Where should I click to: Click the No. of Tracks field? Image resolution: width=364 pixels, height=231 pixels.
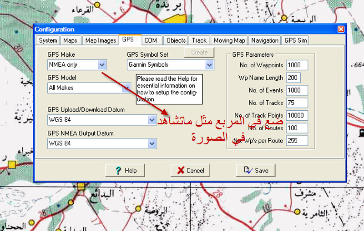tap(297, 103)
